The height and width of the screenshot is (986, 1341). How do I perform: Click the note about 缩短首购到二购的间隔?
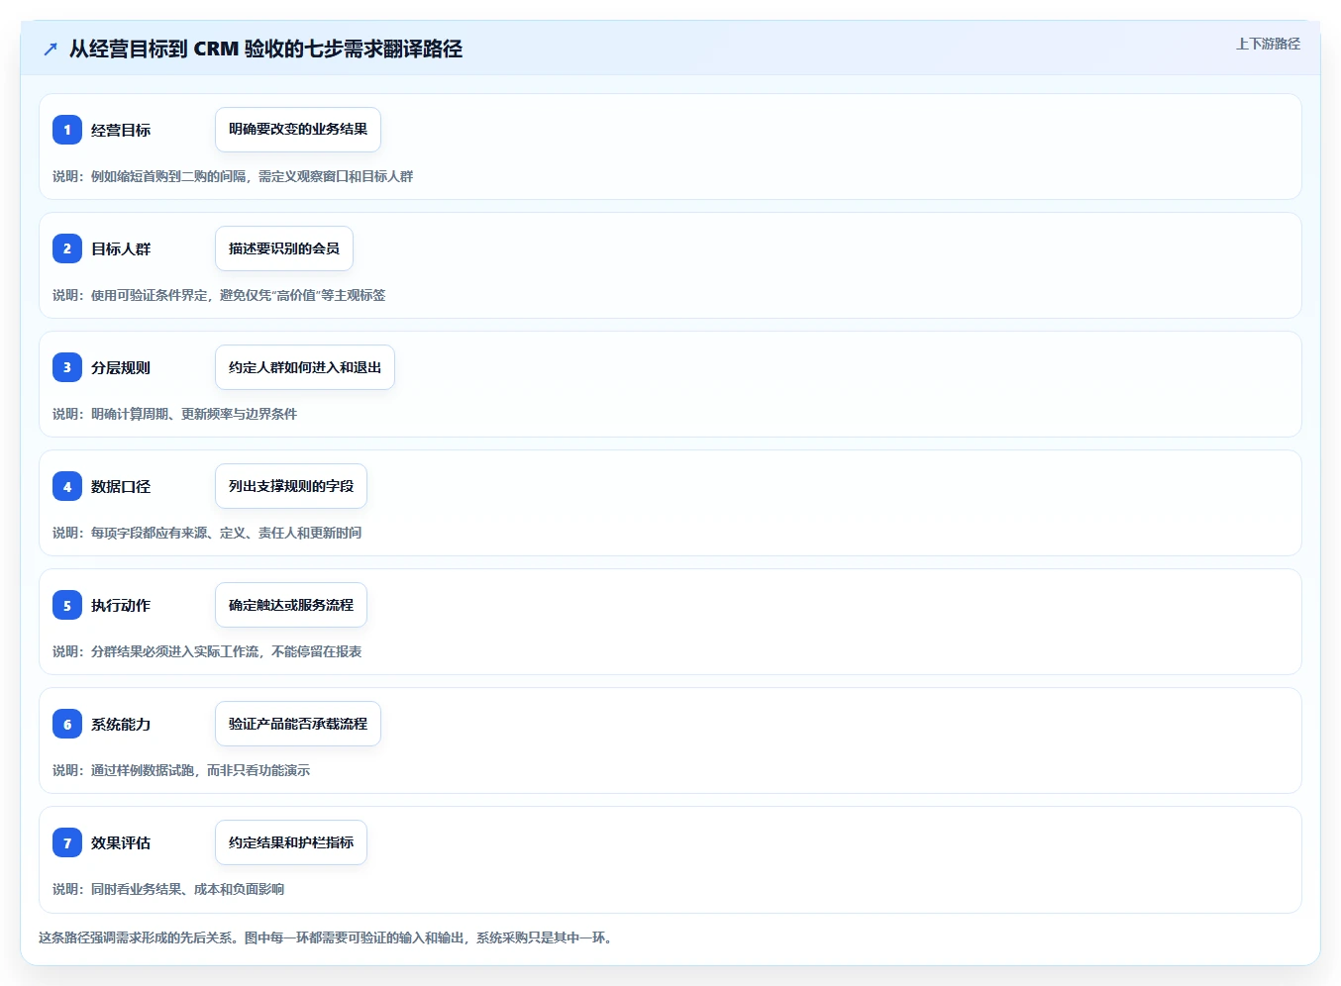tap(233, 176)
